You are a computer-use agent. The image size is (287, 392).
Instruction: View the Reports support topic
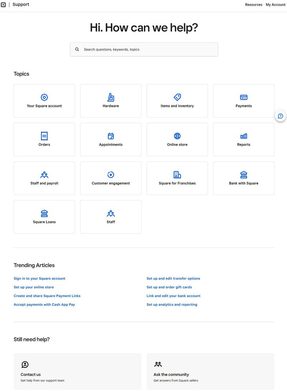click(244, 139)
